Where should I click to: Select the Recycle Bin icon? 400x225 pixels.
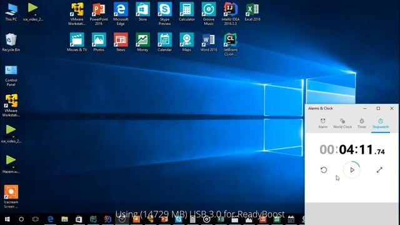(11, 42)
